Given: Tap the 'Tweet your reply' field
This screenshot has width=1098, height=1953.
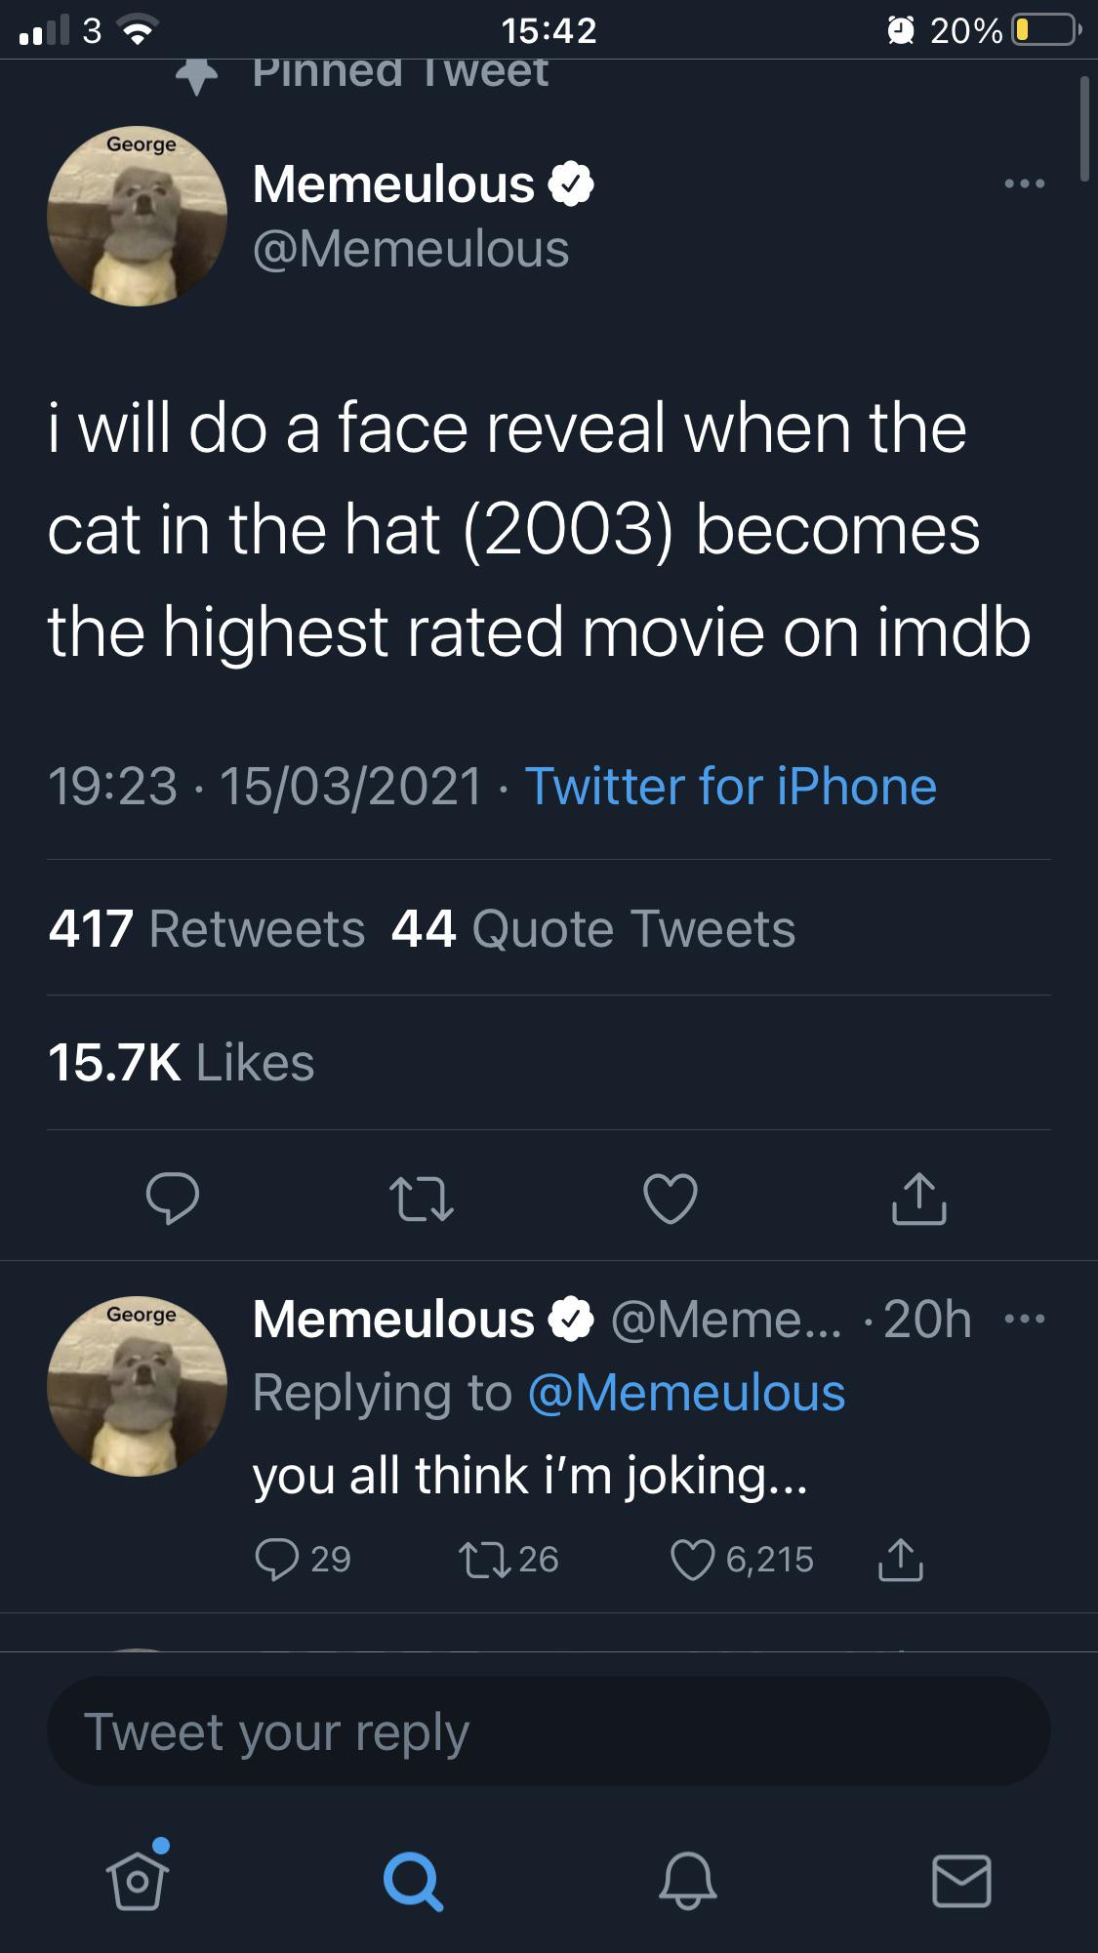Looking at the screenshot, I should [549, 1731].
